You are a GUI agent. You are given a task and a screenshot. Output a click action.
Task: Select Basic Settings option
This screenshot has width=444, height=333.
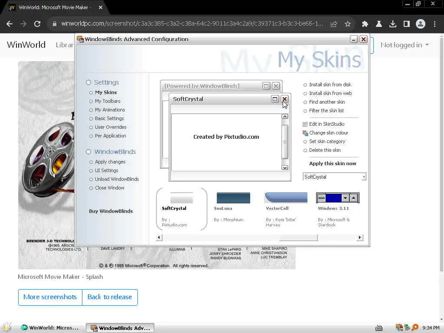(106, 119)
